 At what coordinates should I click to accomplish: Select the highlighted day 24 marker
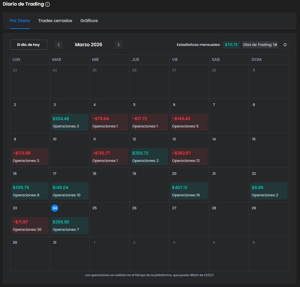pos(55,208)
